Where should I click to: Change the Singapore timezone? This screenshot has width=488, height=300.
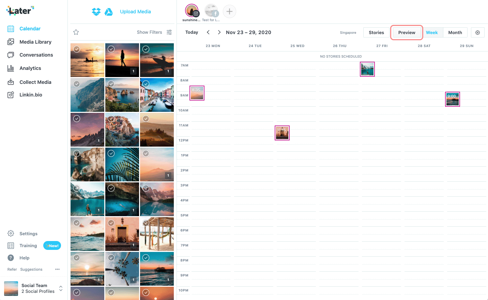[x=348, y=33]
